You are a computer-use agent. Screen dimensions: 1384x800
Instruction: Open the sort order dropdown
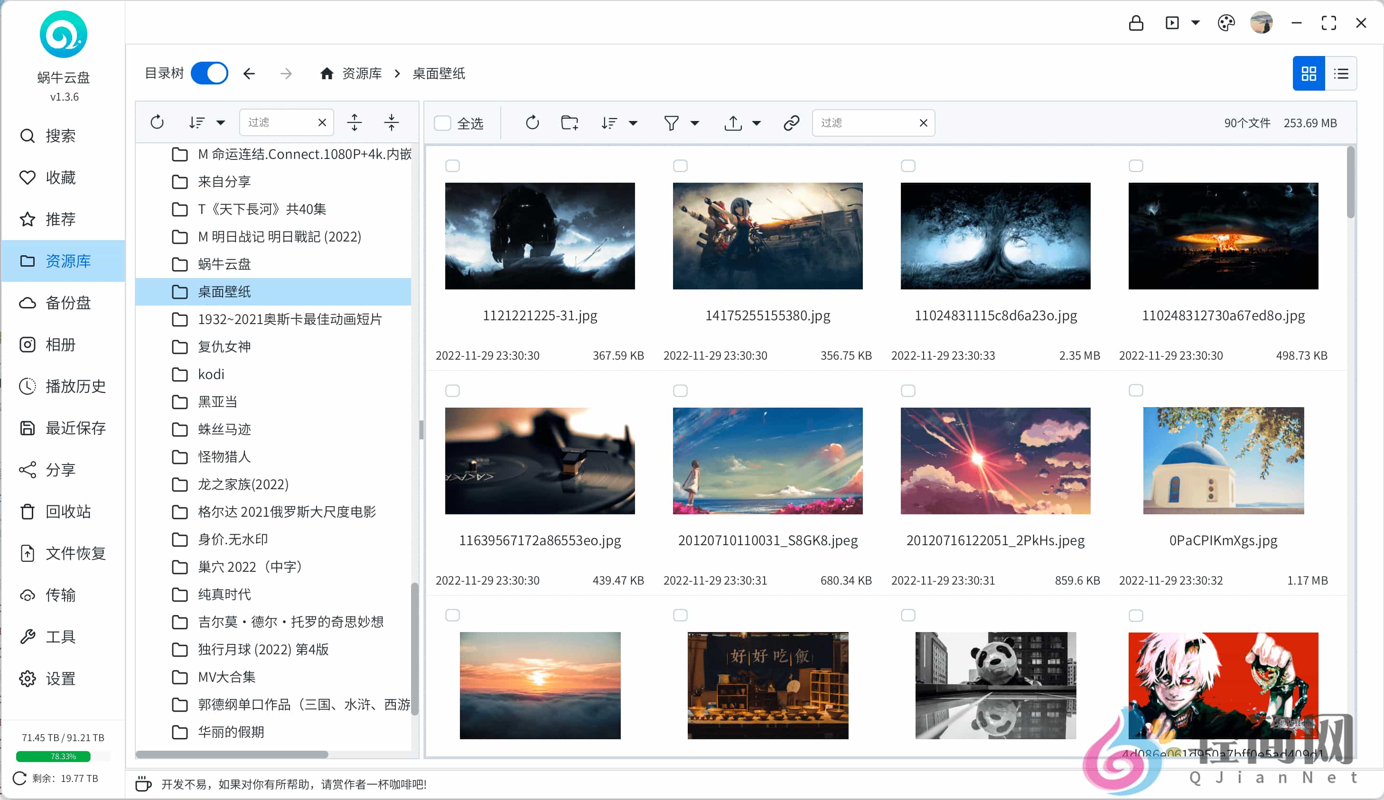click(619, 122)
